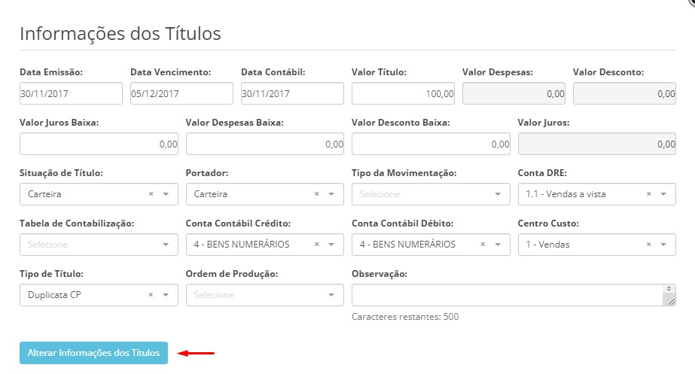This screenshot has width=695, height=374.
Task: Click the Observação textarea scroll arrows
Action: (x=669, y=289)
